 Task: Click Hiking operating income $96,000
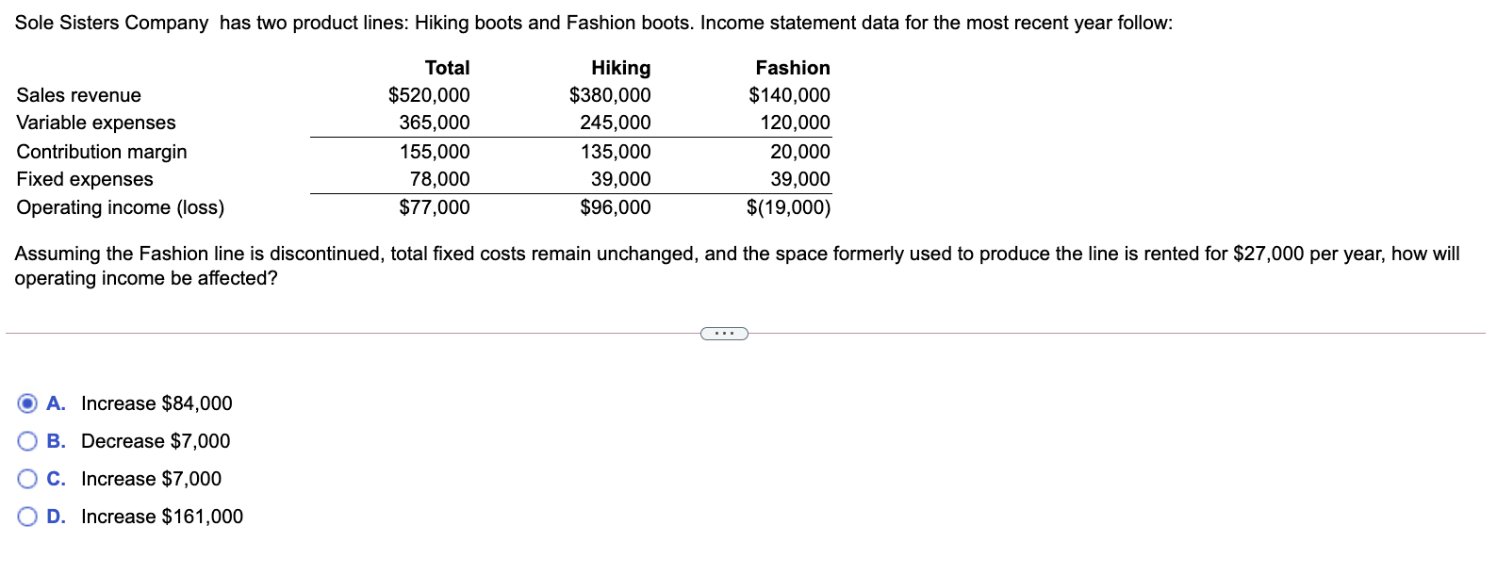pos(616,207)
